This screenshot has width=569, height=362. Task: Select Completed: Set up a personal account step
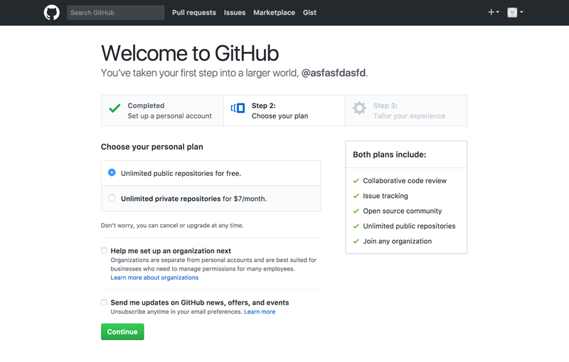(163, 111)
